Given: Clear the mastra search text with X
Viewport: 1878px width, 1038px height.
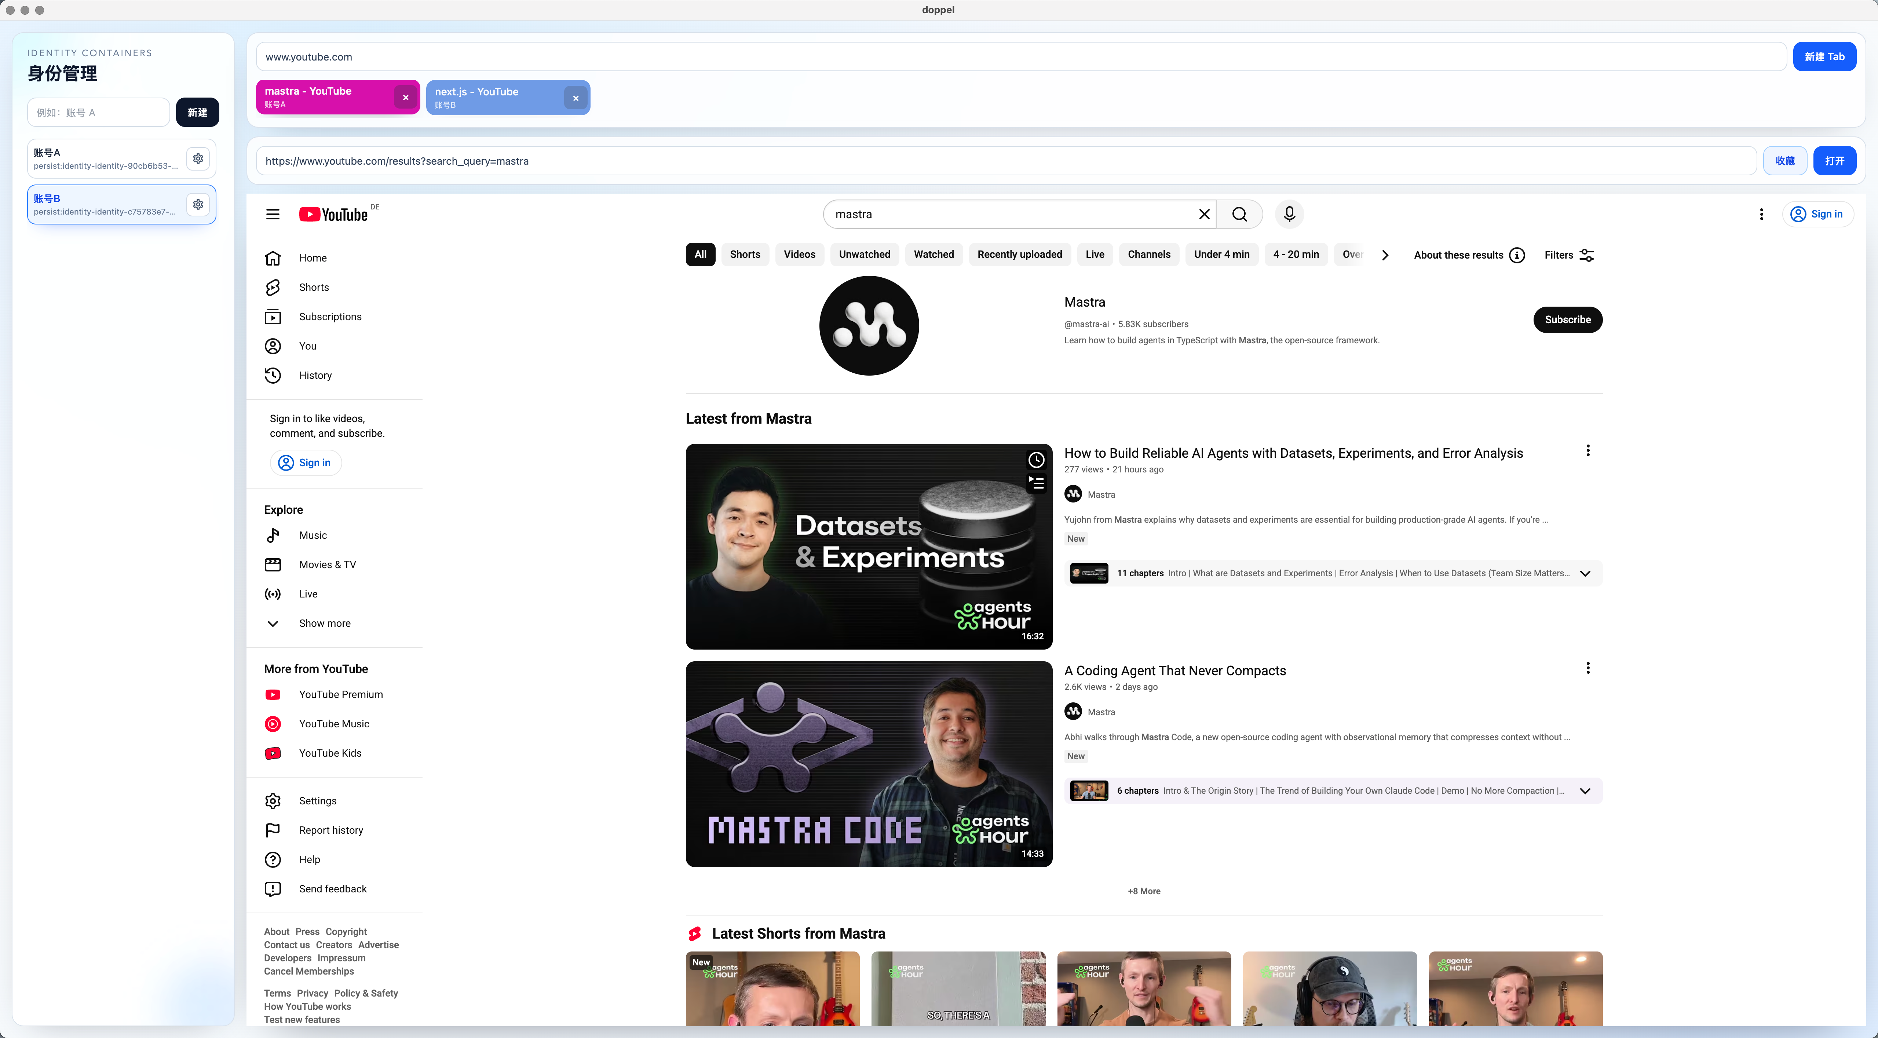Looking at the screenshot, I should point(1203,214).
